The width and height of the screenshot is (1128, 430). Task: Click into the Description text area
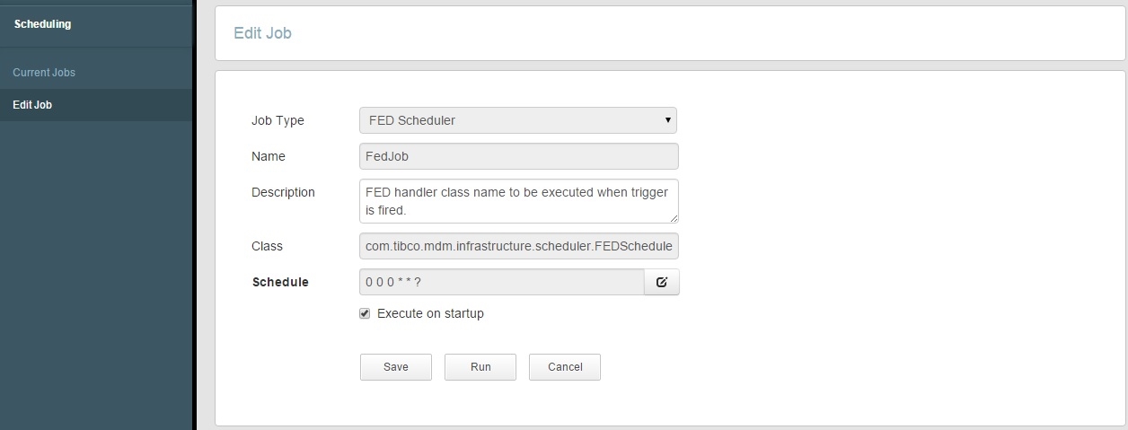[x=518, y=201]
